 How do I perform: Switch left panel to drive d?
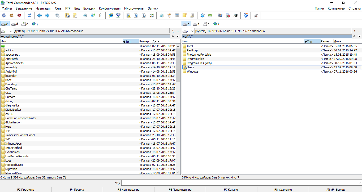coord(15,24)
